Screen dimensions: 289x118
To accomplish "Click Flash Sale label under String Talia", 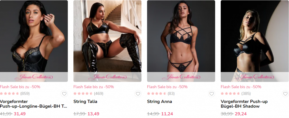I will (x=94, y=87).
